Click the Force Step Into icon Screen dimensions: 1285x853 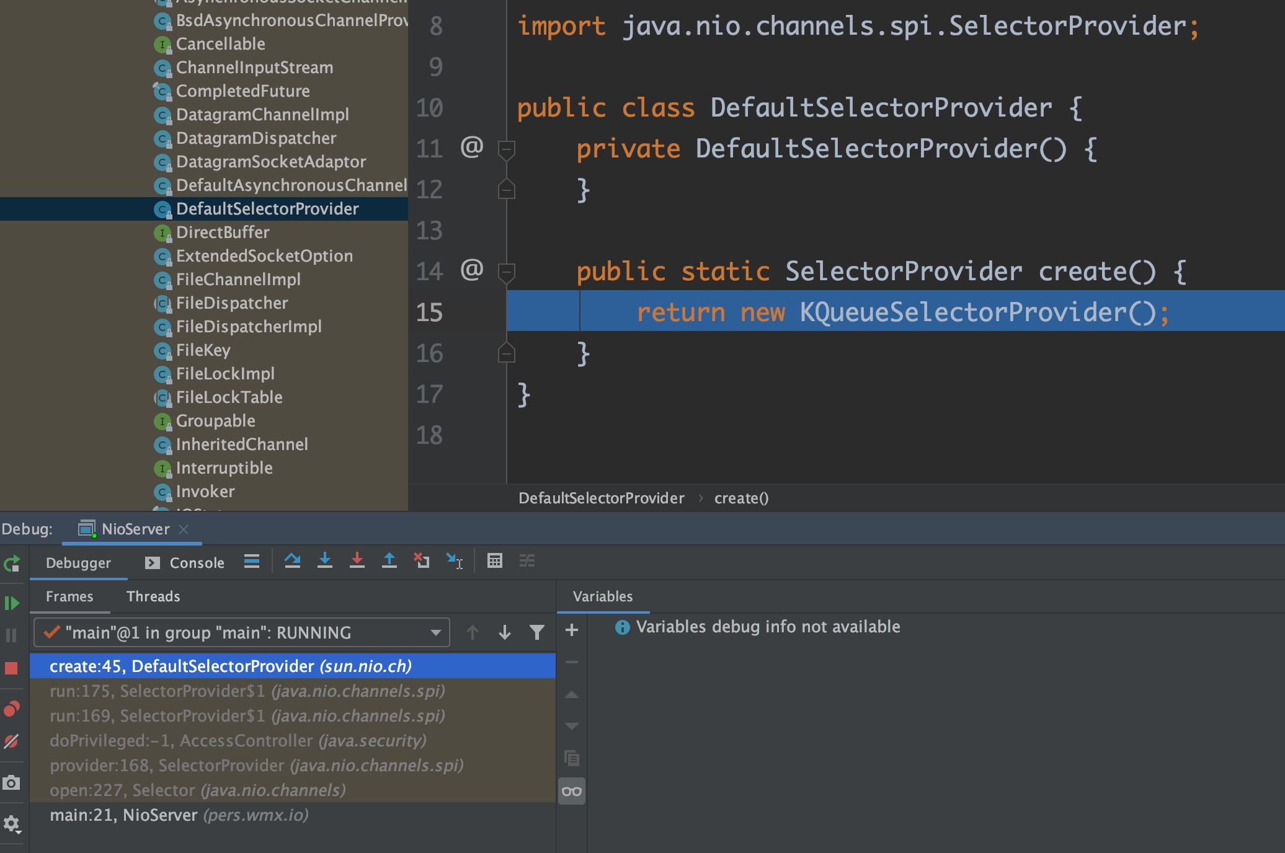point(357,561)
